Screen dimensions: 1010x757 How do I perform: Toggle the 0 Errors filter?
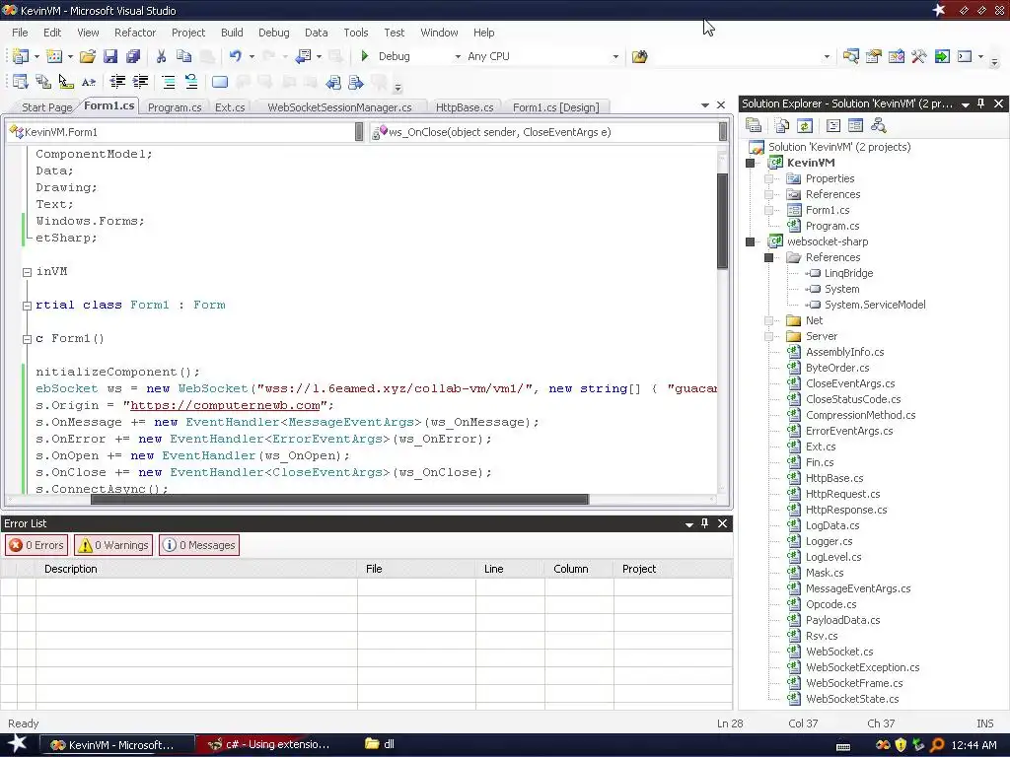(x=36, y=545)
